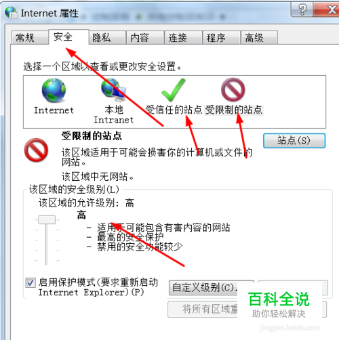Select the Internet zone globe icon
Screen dimensions: 339x340
pyautogui.click(x=54, y=90)
